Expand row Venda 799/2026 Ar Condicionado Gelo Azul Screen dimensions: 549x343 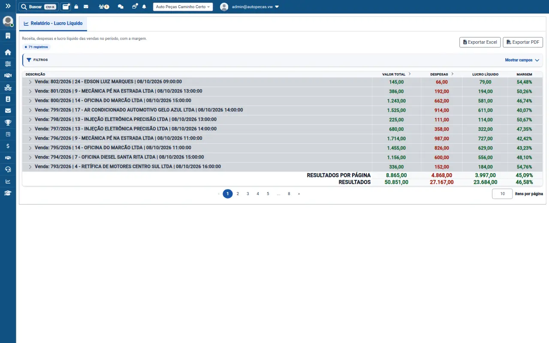tap(30, 110)
